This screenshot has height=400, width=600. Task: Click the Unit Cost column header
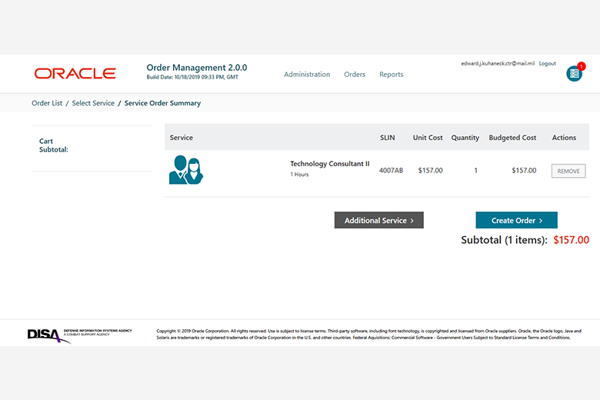click(428, 138)
